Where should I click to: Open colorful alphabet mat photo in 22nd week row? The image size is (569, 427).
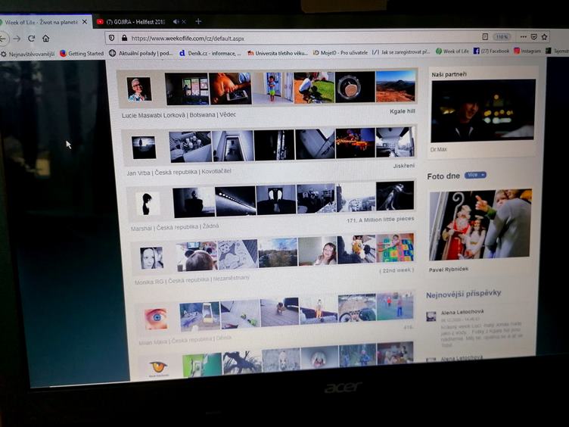click(395, 248)
